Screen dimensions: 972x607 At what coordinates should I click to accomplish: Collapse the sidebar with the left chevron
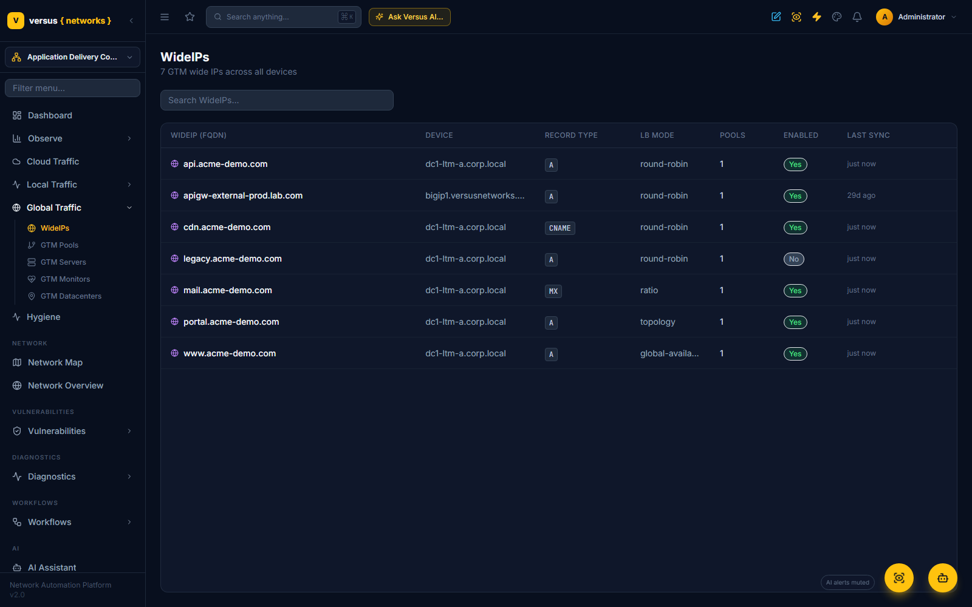[131, 21]
